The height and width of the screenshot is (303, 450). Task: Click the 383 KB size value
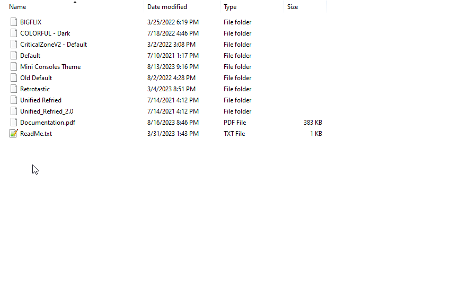click(313, 123)
